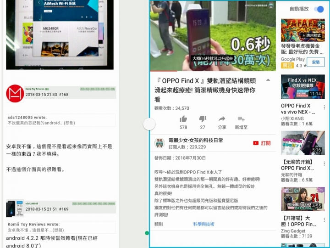Screen dimensions: 330x248
Task: Tap the split-screen divider handle
Action: [149, 124]
